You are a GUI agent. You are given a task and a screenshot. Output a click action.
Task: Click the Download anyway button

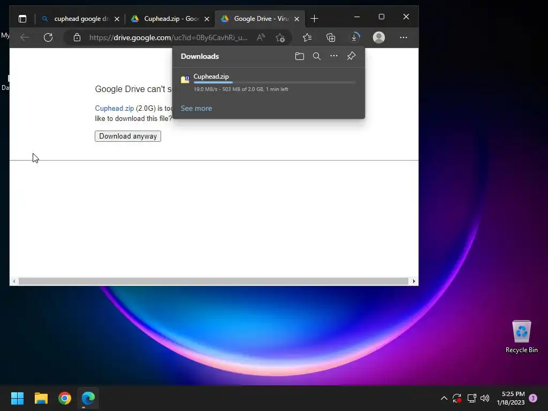point(128,136)
